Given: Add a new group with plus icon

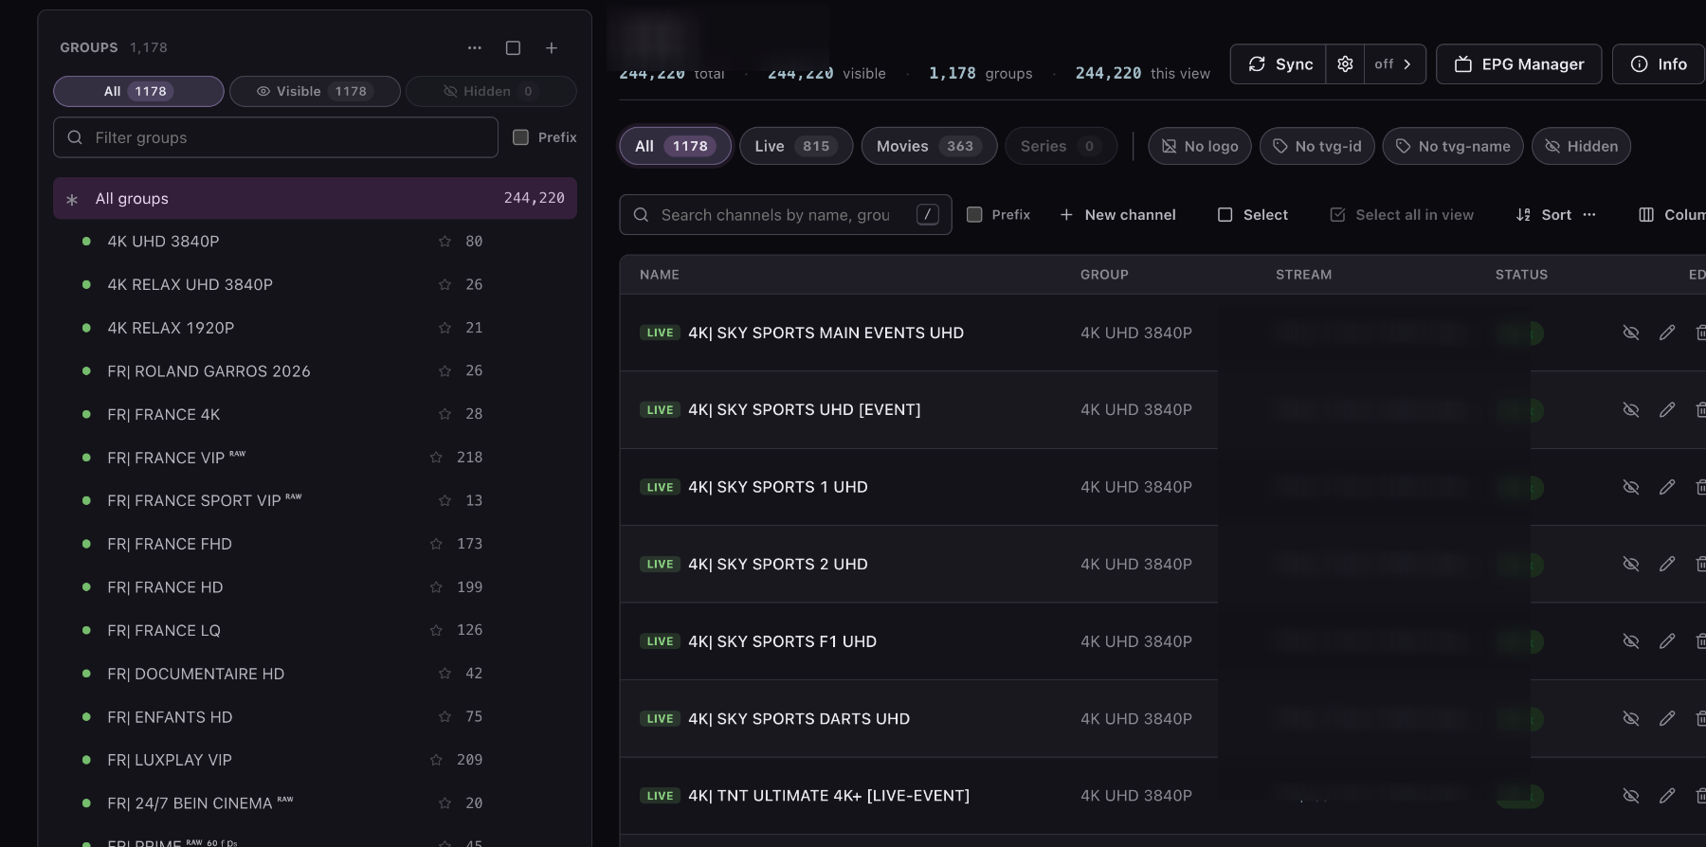Looking at the screenshot, I should click(x=552, y=47).
